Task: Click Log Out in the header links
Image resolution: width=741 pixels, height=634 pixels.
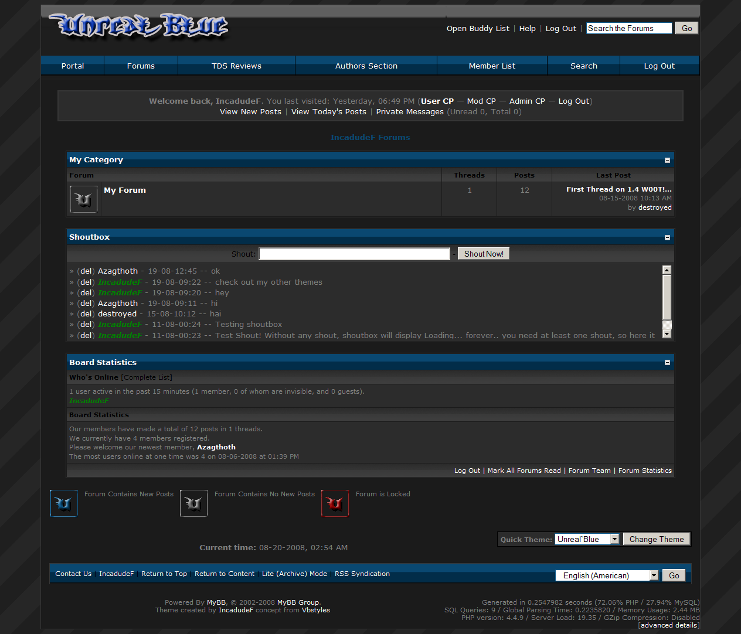Action: (x=561, y=28)
